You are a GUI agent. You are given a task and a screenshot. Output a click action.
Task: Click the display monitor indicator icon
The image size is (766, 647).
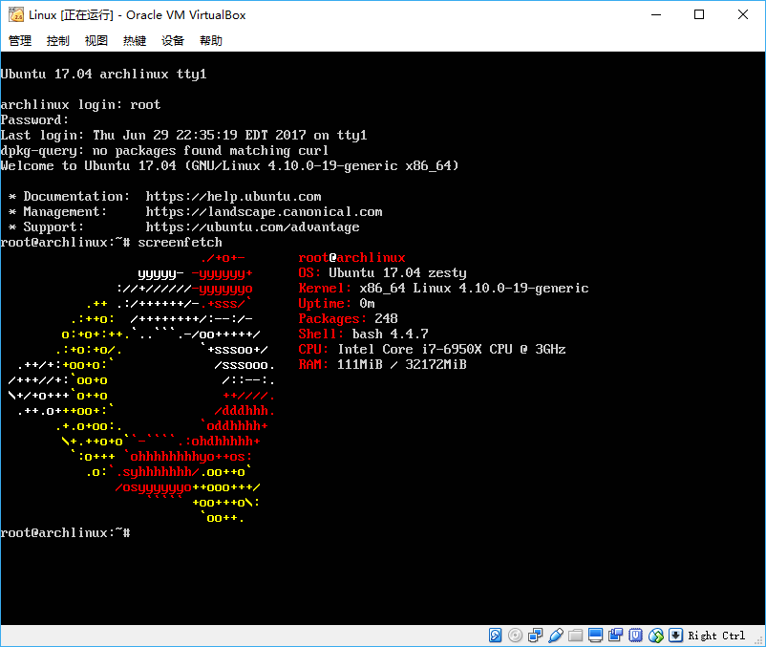pos(595,636)
